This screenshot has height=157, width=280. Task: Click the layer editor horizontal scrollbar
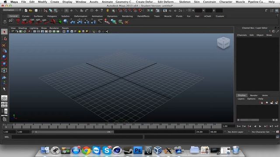[x=257, y=120]
